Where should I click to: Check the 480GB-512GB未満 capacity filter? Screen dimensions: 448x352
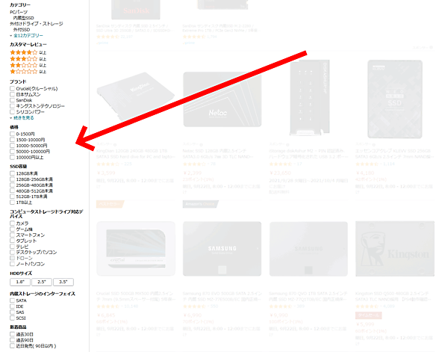(12, 191)
